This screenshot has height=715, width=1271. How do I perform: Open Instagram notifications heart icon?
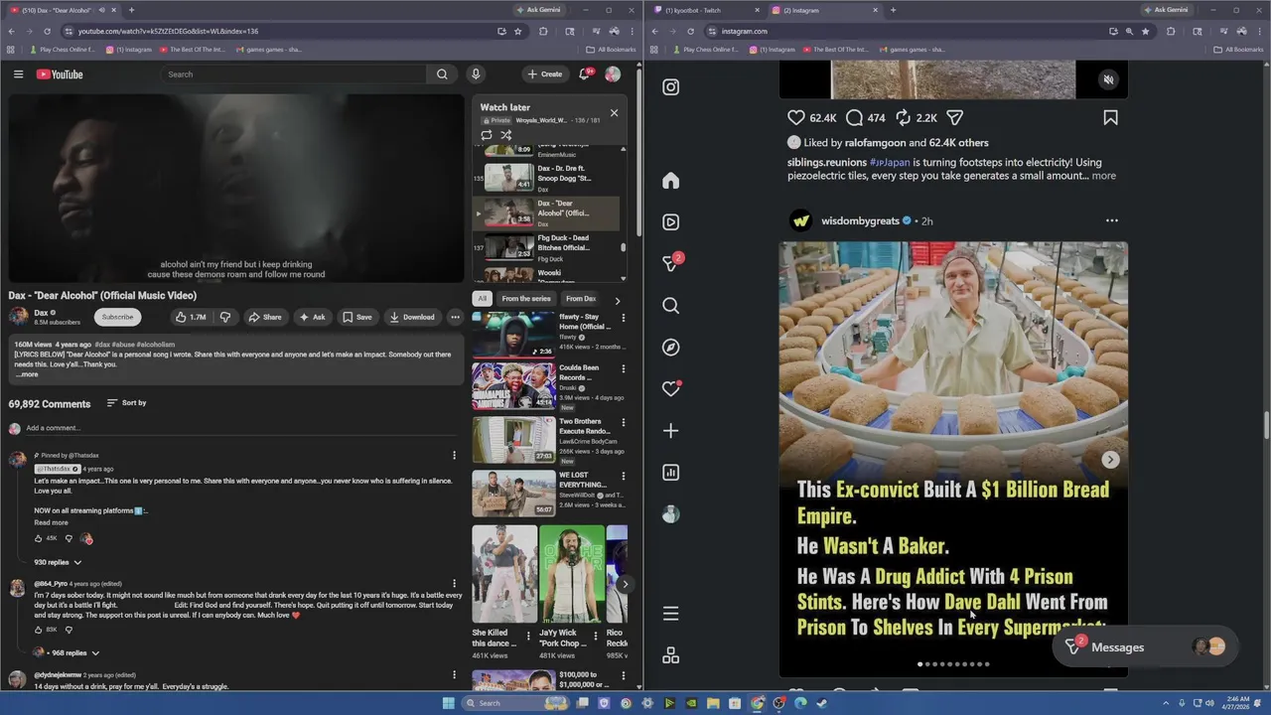click(x=671, y=389)
